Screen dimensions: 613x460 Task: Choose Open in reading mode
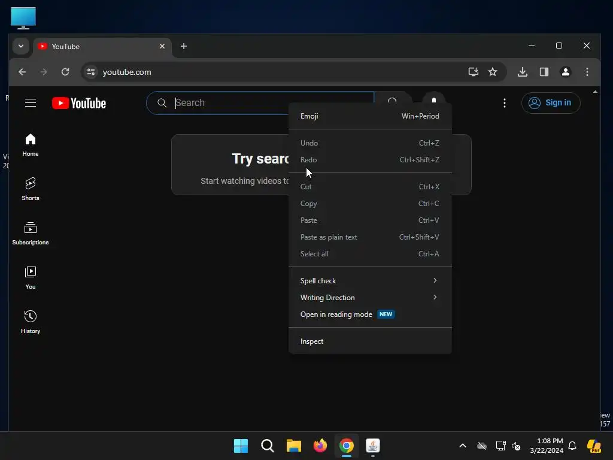(x=370, y=314)
